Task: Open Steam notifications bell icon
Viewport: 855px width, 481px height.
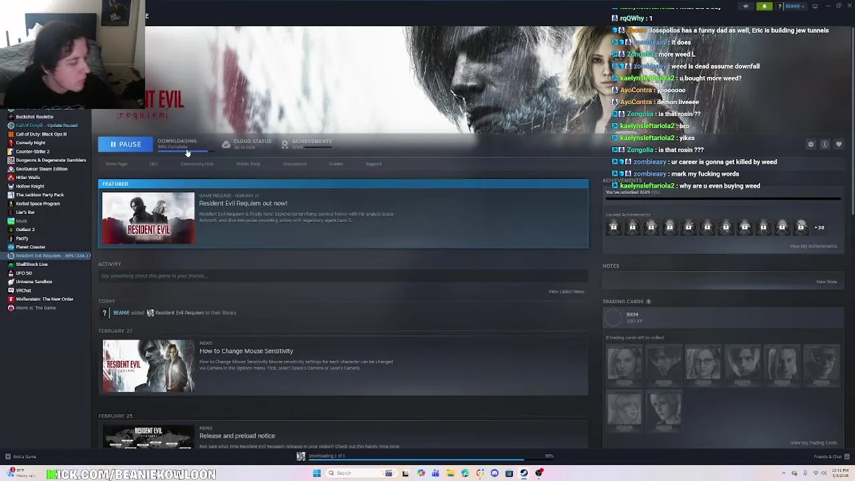Action: point(764,7)
